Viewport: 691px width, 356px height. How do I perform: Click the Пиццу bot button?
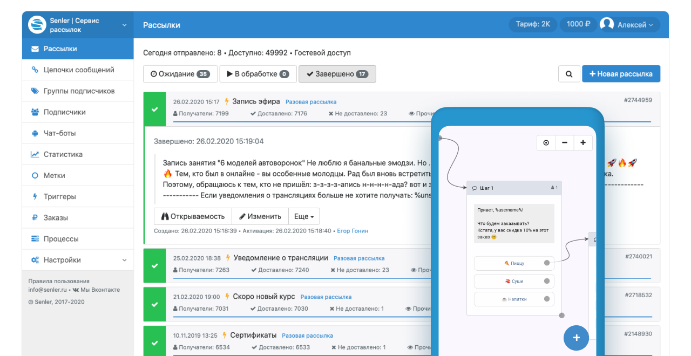(514, 263)
